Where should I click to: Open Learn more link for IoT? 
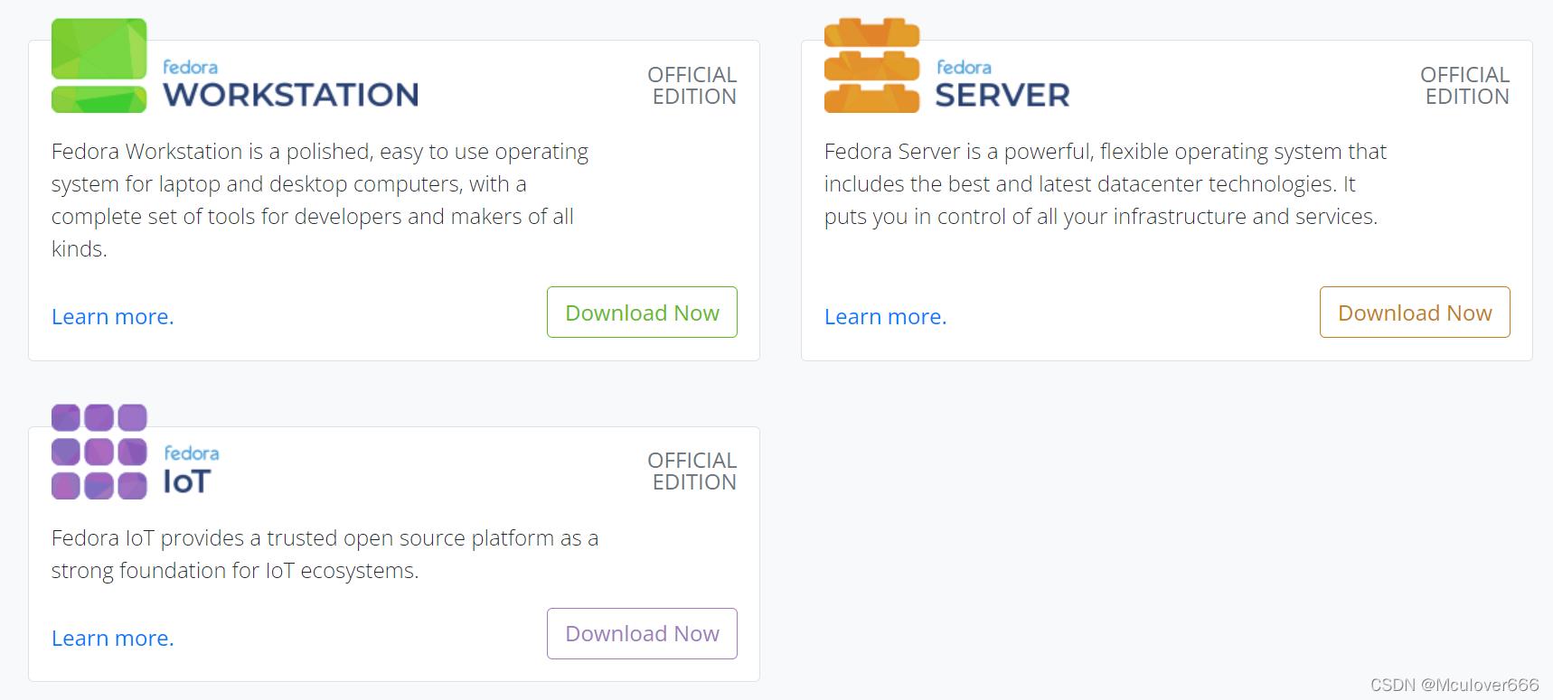click(x=113, y=639)
